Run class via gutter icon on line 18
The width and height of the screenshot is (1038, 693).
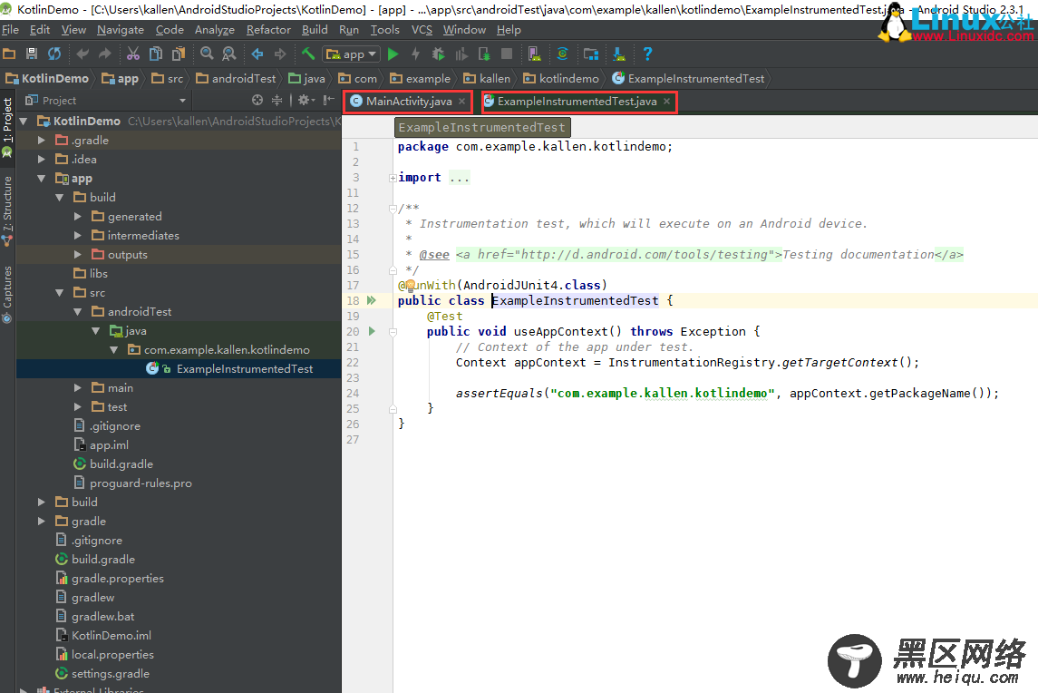(372, 301)
